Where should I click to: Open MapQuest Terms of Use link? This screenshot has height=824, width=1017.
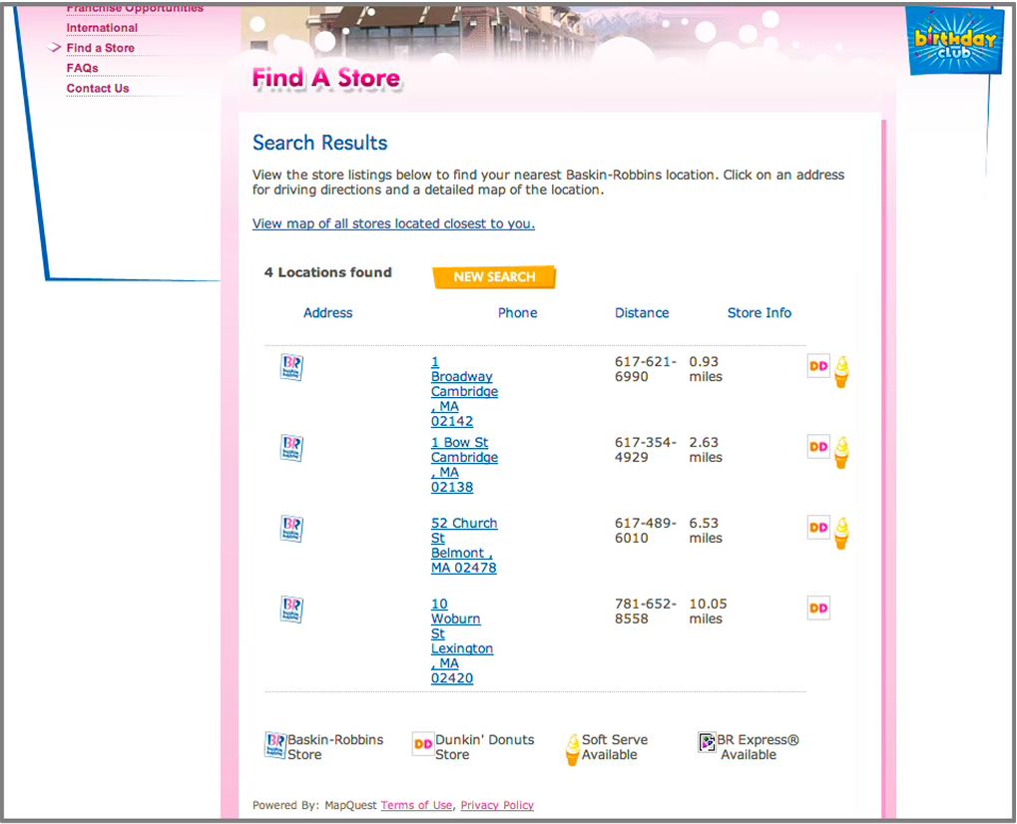(x=416, y=805)
